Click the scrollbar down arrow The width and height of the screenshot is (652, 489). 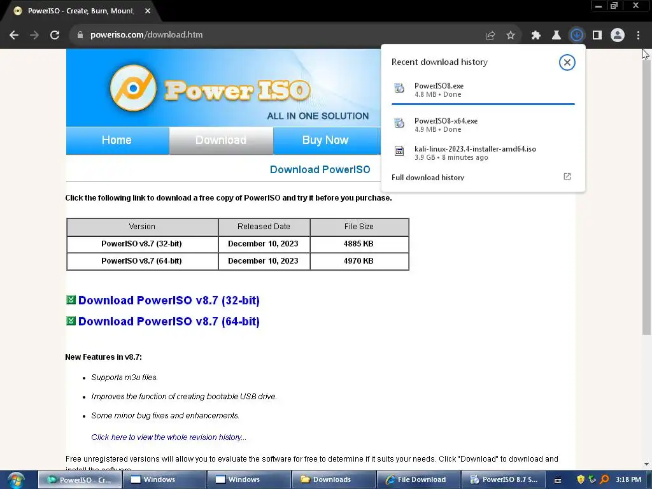(646, 464)
